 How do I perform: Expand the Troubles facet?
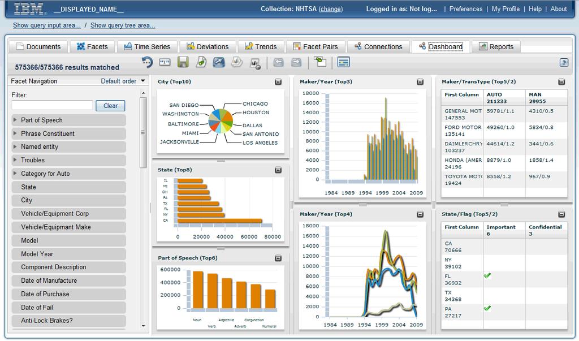click(x=15, y=159)
